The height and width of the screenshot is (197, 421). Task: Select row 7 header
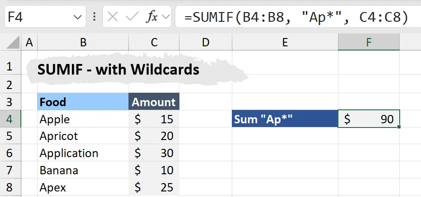point(10,170)
